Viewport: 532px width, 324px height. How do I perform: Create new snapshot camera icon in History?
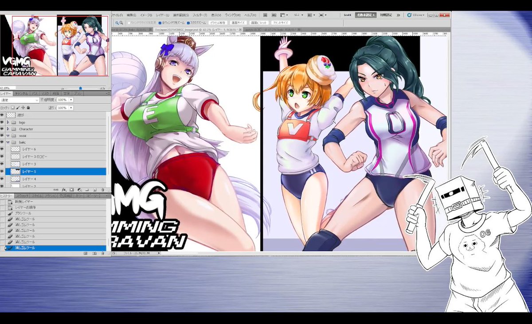point(94,254)
